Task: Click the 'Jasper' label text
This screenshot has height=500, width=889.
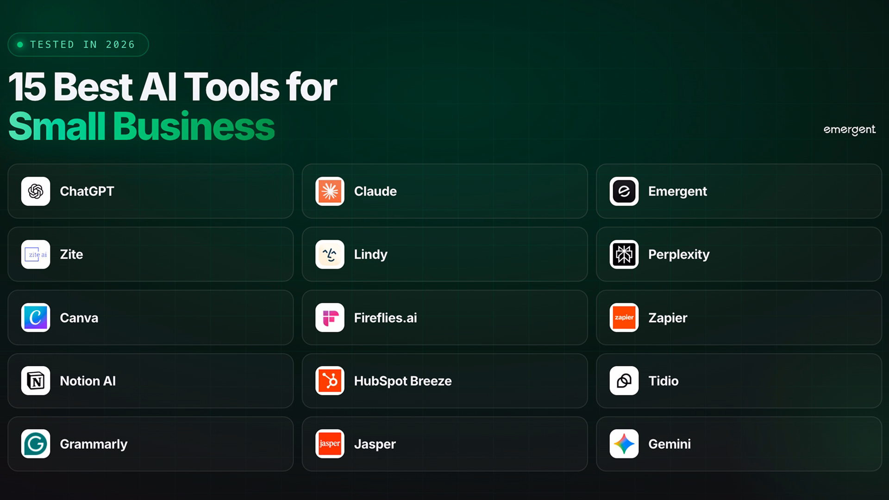Action: (x=375, y=444)
